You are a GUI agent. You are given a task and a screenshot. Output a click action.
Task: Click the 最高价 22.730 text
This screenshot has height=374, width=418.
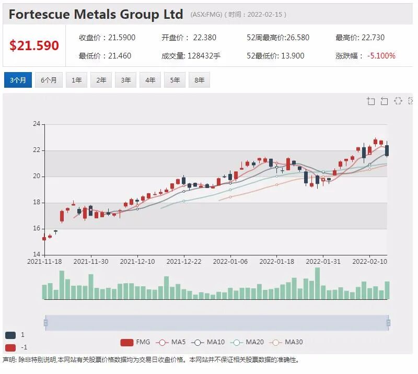pos(360,38)
